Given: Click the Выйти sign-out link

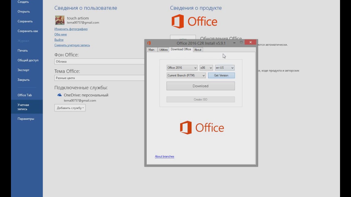Looking at the screenshot, I should point(59,40).
